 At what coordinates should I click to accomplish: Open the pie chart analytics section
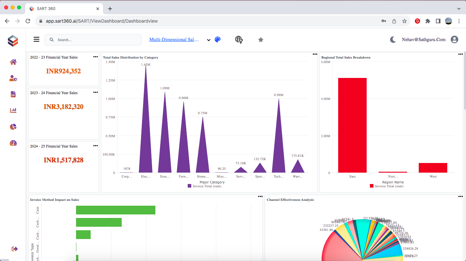(x=13, y=126)
